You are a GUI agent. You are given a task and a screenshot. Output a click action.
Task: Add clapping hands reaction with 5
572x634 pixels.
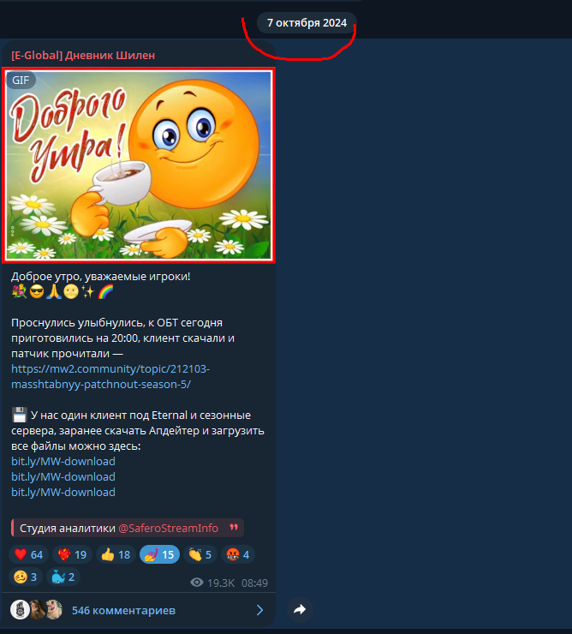(200, 554)
